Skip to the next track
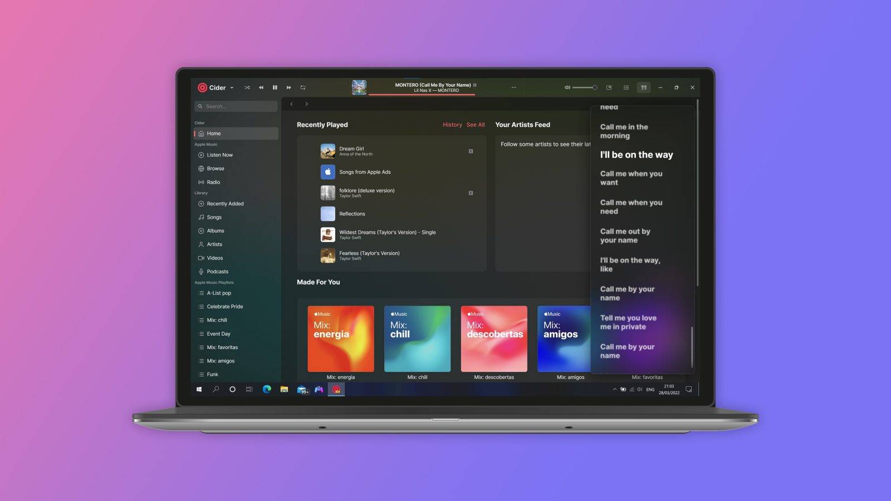This screenshot has height=501, width=891. pyautogui.click(x=288, y=87)
